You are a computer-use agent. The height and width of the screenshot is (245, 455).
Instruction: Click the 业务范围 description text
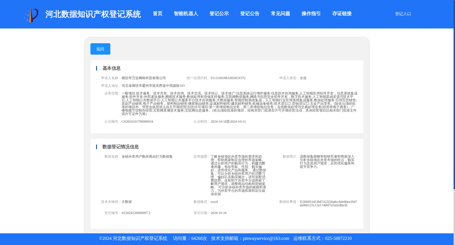pos(239,104)
